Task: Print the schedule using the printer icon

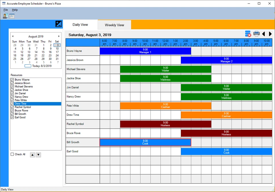Action: click(x=256, y=34)
